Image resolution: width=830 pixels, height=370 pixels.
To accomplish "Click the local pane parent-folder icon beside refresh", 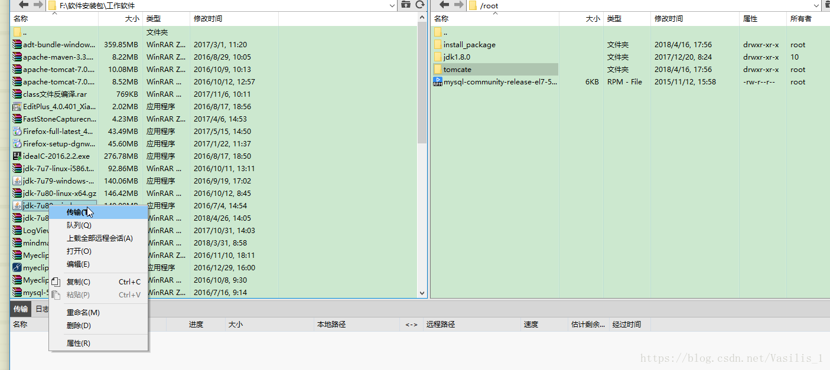I will [405, 5].
